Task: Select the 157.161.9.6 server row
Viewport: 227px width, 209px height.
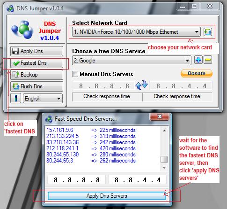Action: pos(91,130)
